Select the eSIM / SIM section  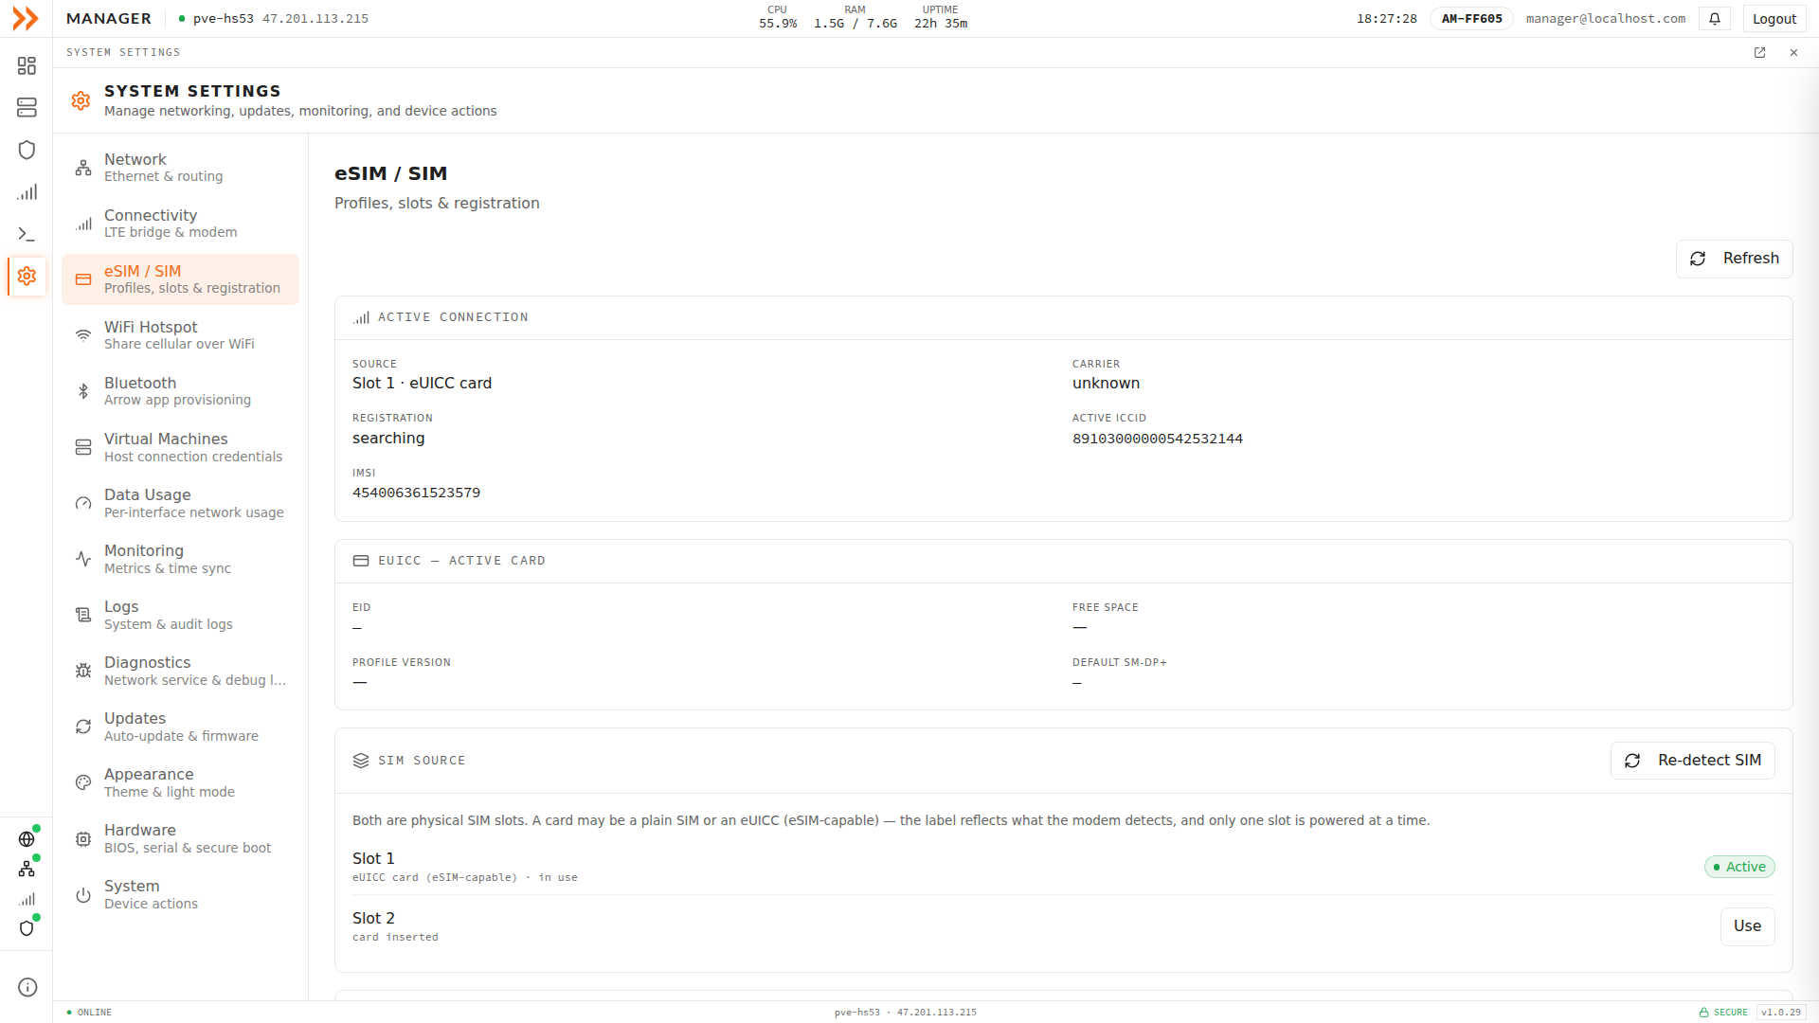click(x=180, y=279)
